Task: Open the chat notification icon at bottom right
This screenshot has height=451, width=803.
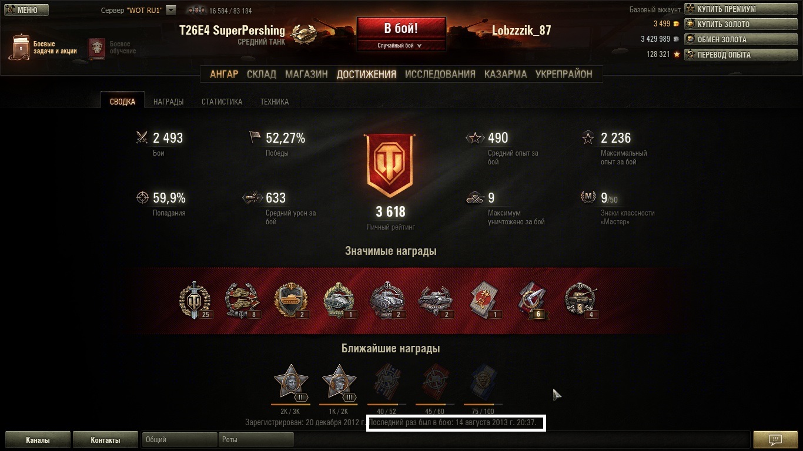Action: pos(775,439)
